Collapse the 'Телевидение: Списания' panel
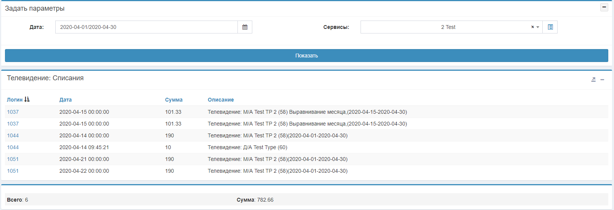This screenshot has height=210, width=614. pos(602,80)
